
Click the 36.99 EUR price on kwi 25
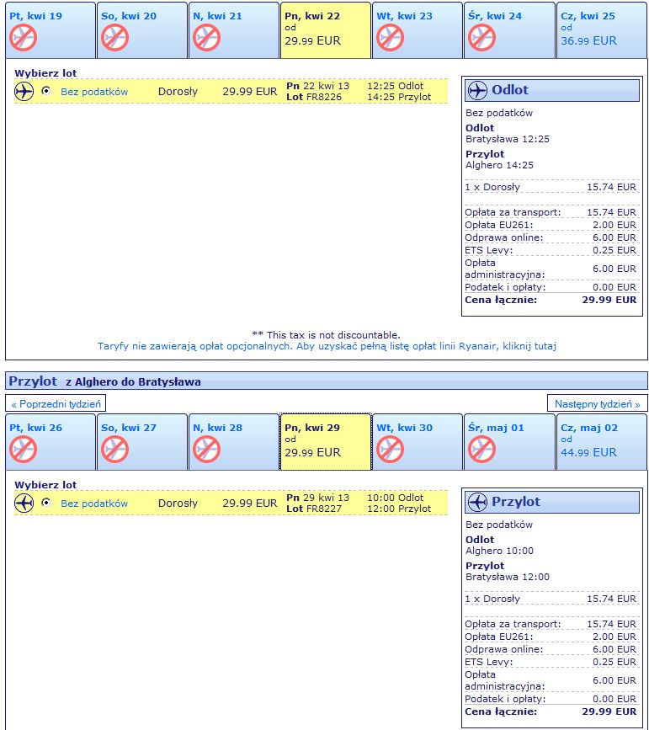(x=588, y=40)
